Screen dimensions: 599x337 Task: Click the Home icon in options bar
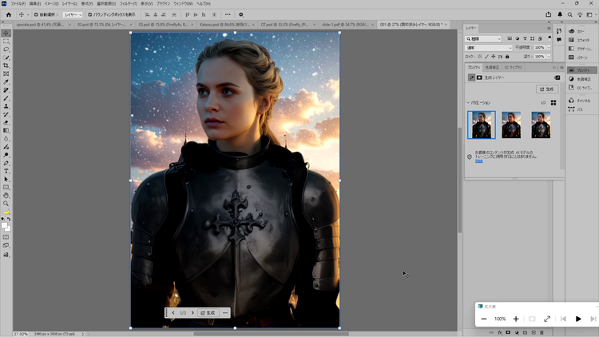[7, 14]
